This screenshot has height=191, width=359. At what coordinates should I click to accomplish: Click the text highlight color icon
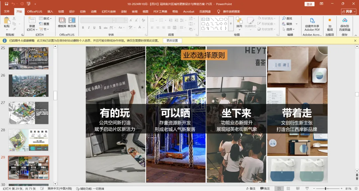[130, 28]
